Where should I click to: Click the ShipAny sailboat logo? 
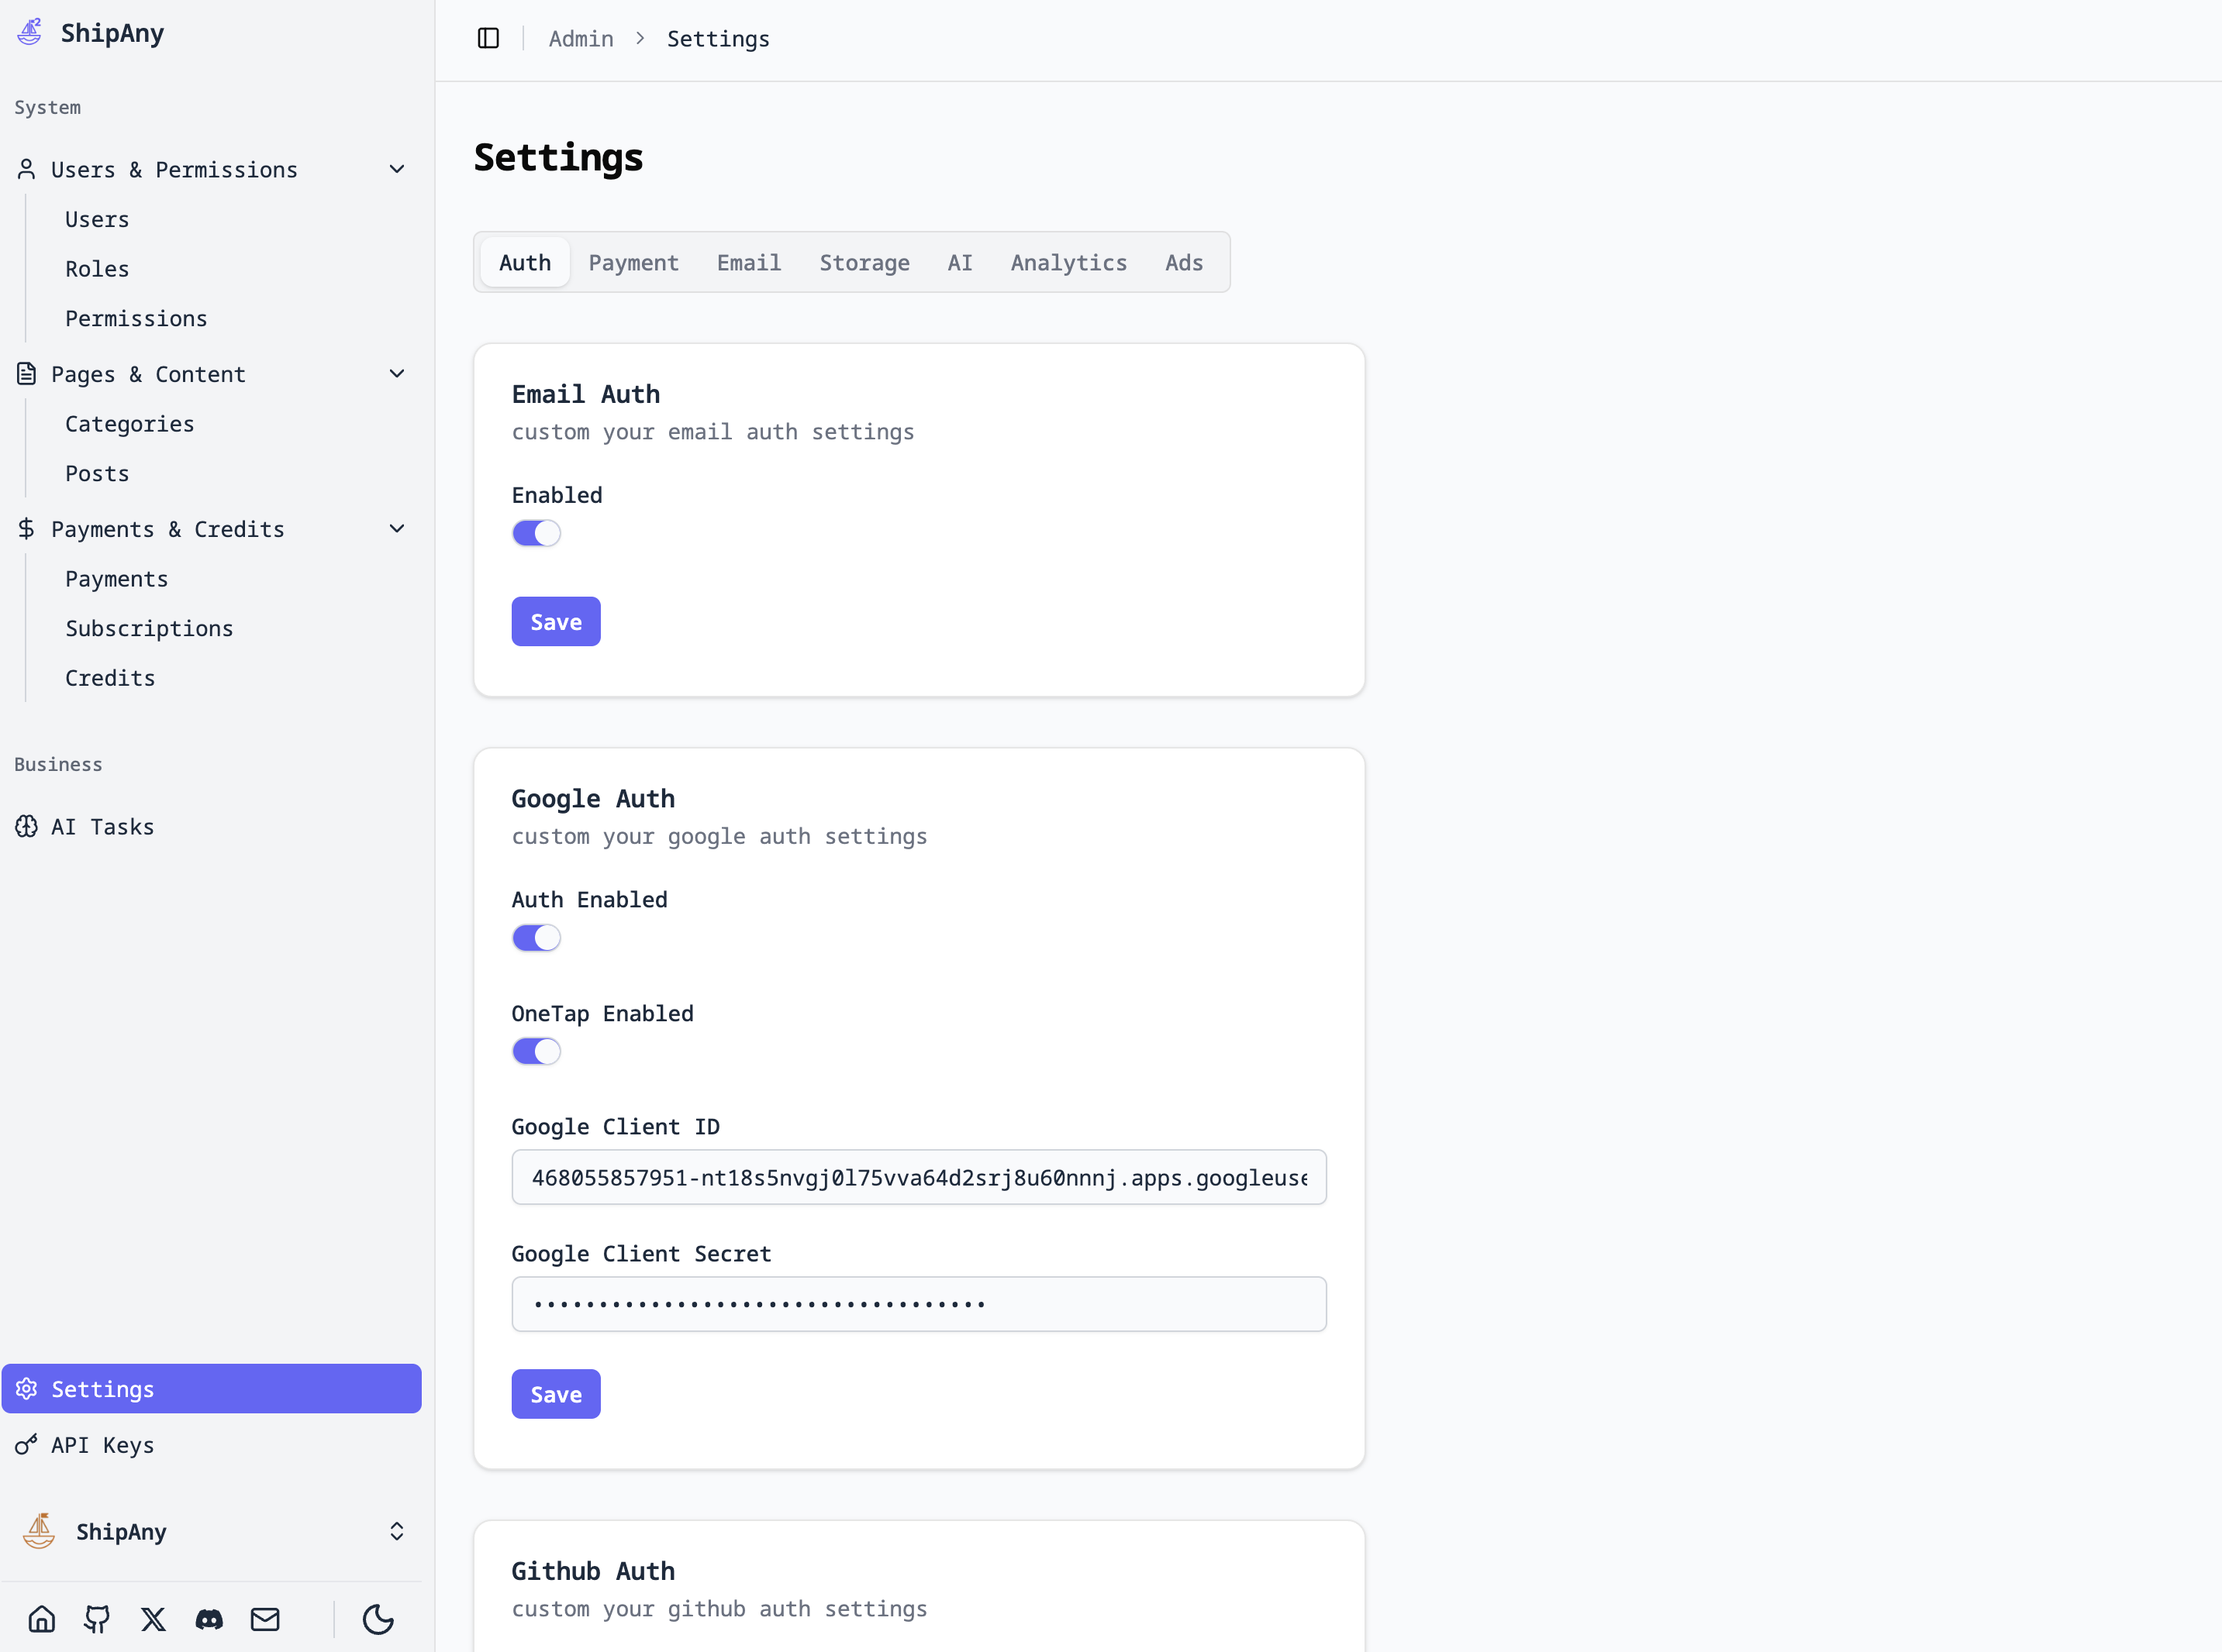pyautogui.click(x=29, y=31)
